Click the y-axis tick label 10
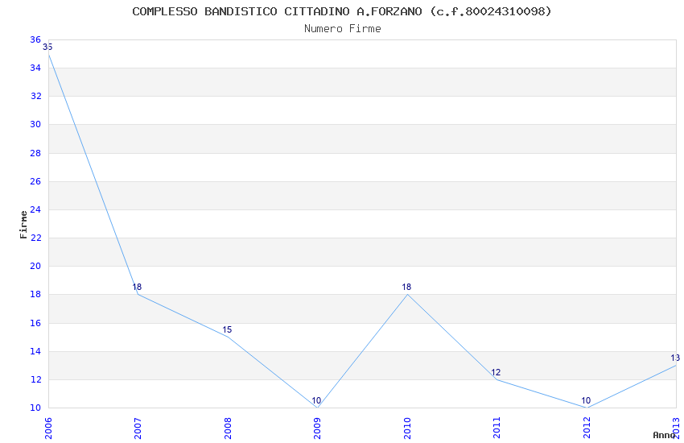The image size is (684, 443). (35, 408)
